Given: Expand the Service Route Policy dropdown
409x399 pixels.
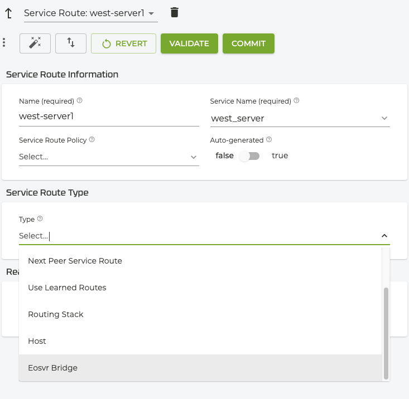Looking at the screenshot, I should pyautogui.click(x=194, y=157).
